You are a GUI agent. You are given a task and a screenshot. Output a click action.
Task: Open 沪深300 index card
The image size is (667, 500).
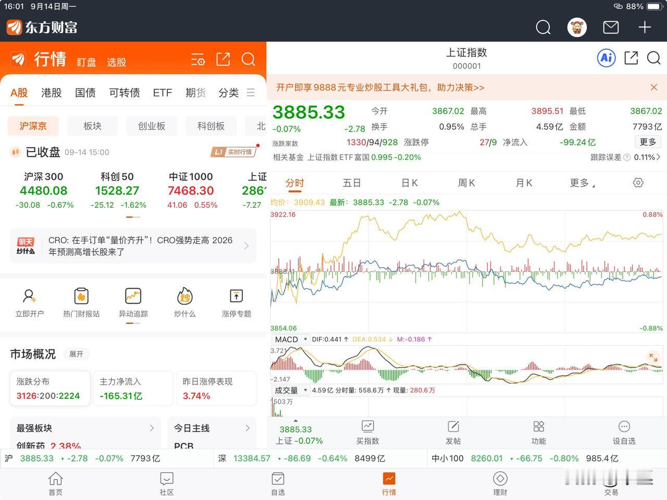pos(44,191)
